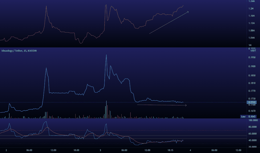Click the 0.1770 price axis label
260x153 pixels.
click(x=252, y=91)
